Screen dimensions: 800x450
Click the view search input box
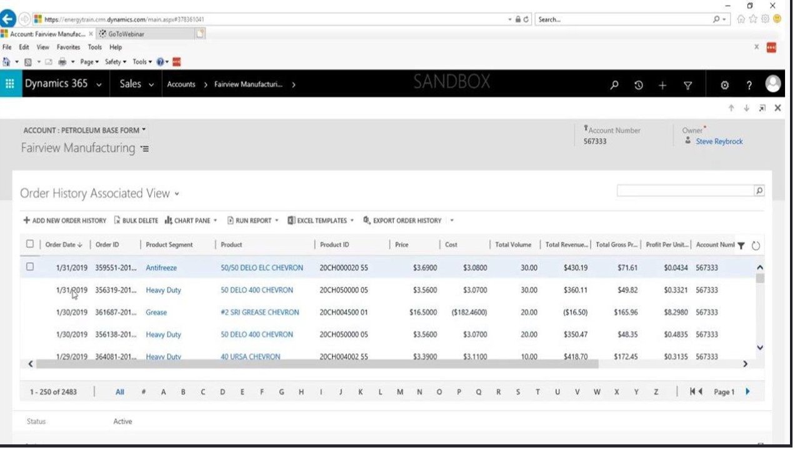pyautogui.click(x=686, y=191)
